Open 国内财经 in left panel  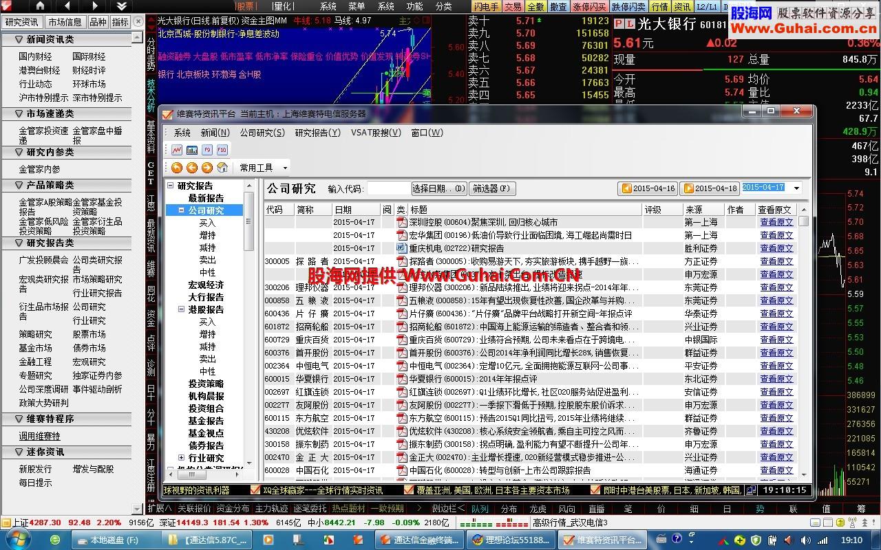pyautogui.click(x=35, y=56)
